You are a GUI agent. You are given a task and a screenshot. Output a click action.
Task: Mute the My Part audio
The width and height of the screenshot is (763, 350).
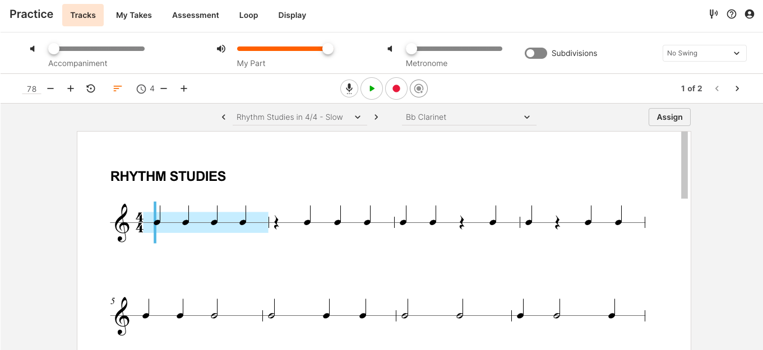click(221, 49)
